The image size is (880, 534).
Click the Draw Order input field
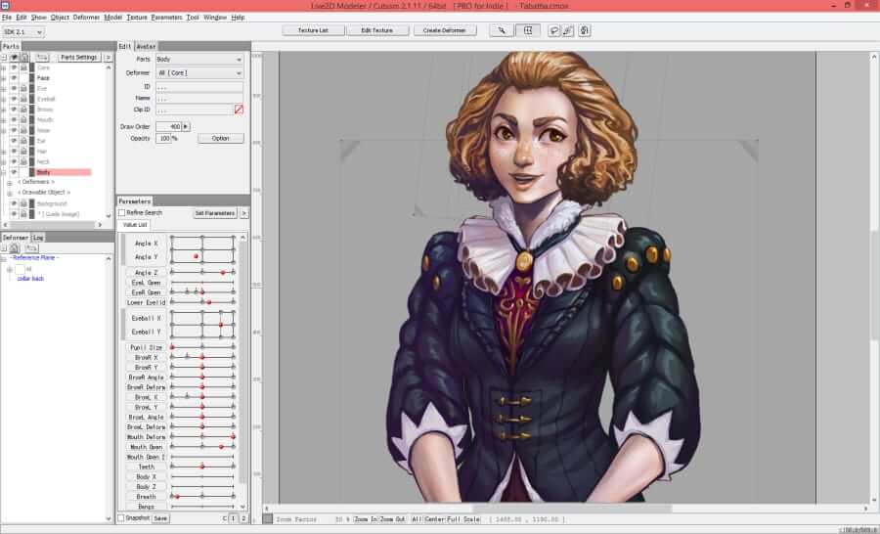click(x=168, y=126)
